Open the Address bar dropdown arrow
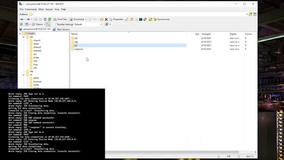This screenshot has height=160, width=284. coord(247,14)
